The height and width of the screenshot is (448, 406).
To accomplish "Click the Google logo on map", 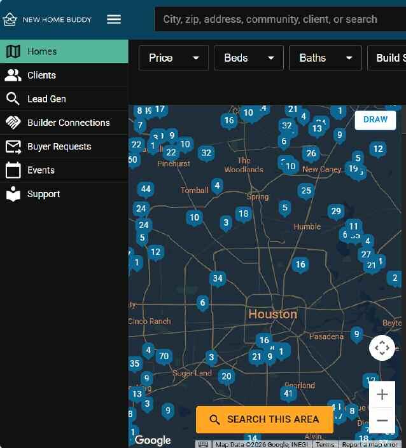I will [153, 440].
